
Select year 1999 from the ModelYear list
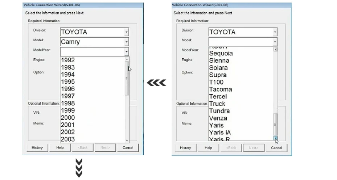click(93, 110)
